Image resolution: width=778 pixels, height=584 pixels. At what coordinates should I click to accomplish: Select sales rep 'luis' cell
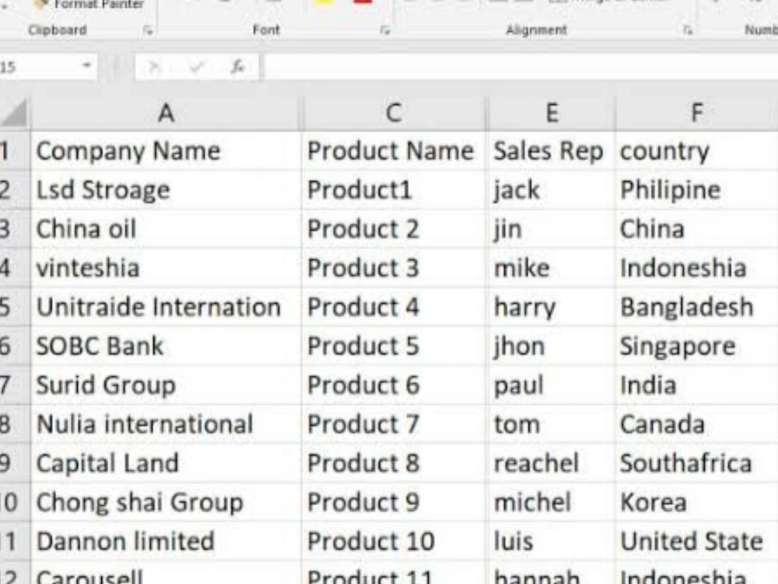[552, 541]
